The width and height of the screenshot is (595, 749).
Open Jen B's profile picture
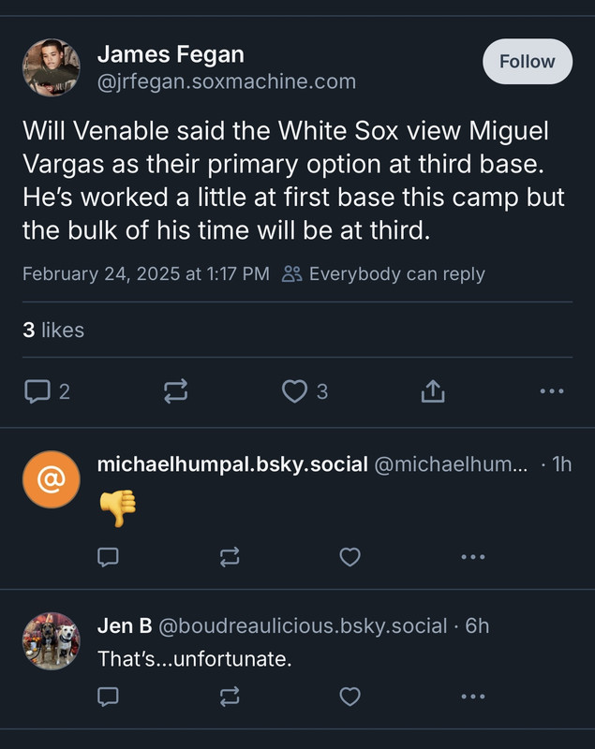tap(51, 641)
